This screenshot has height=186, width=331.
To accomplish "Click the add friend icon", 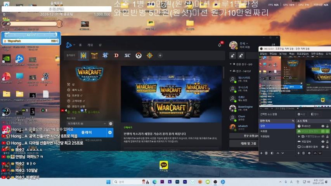I will pos(233,56).
